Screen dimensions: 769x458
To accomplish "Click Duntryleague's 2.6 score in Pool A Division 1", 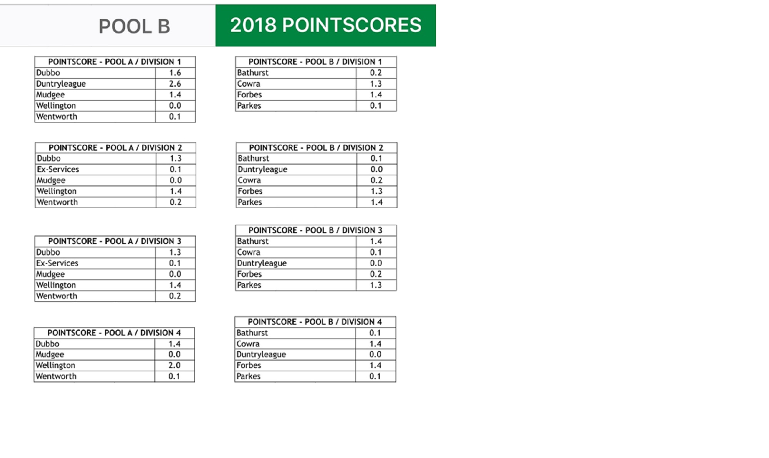I will pos(175,84).
